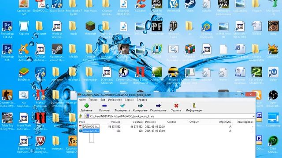Open the Правка menu
The width and height of the screenshot is (282, 158).
point(93,100)
